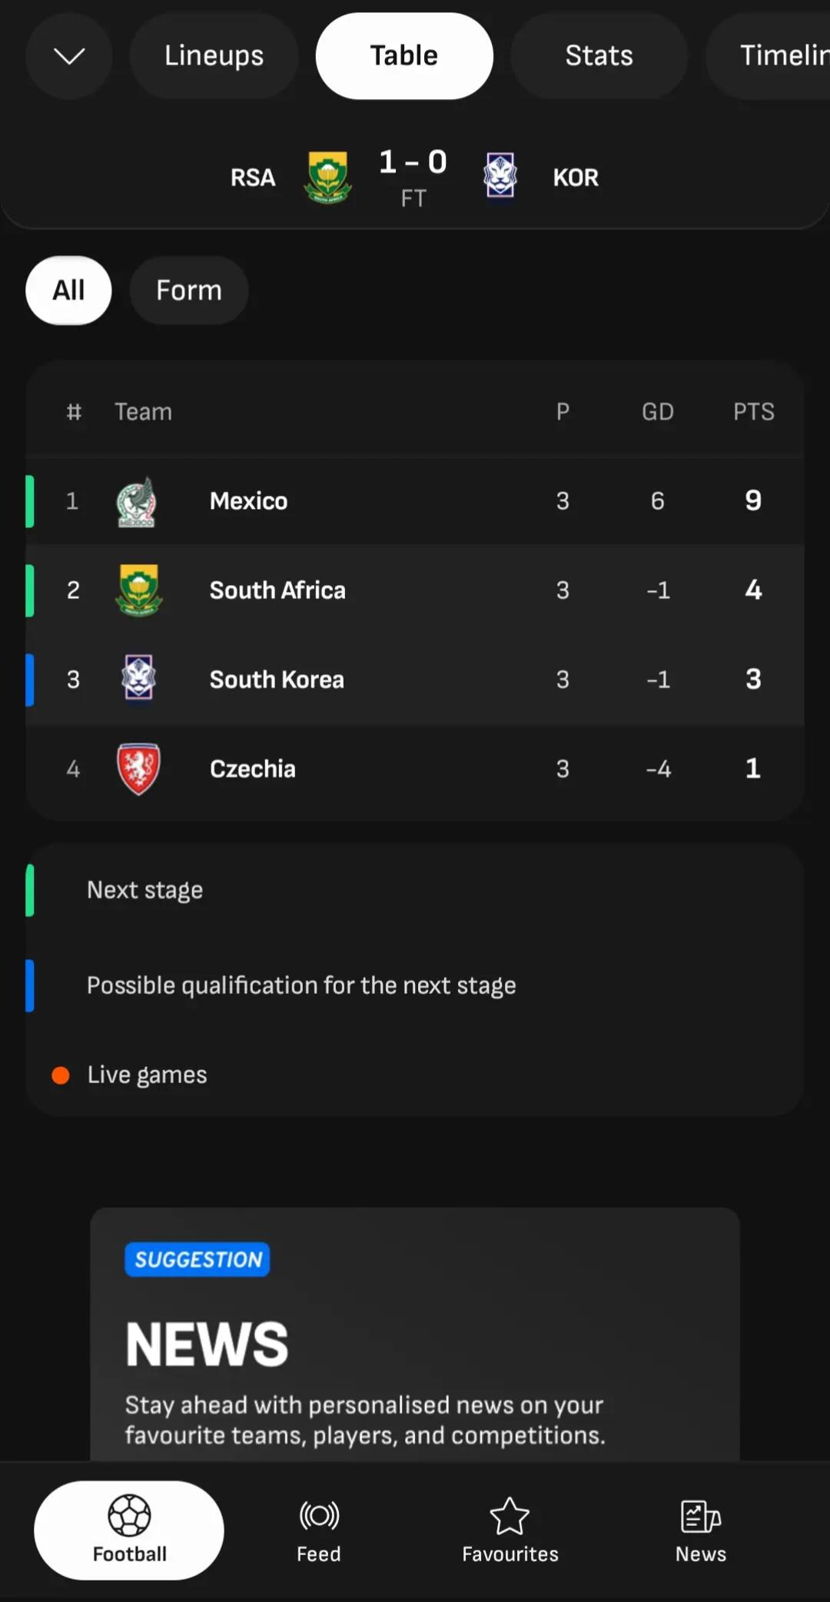This screenshot has height=1602, width=830.
Task: Tap South Korea badge in standings
Action: (x=138, y=678)
